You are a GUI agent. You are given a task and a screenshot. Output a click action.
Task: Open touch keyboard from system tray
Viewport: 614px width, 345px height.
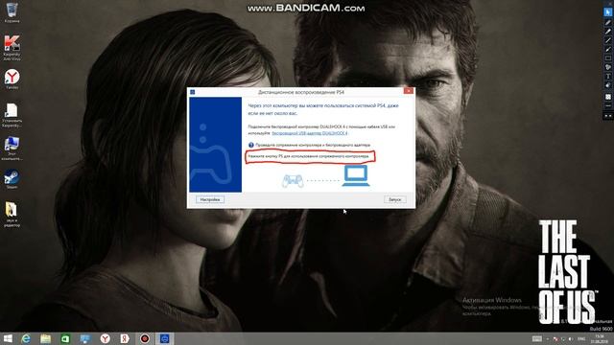[537, 338]
